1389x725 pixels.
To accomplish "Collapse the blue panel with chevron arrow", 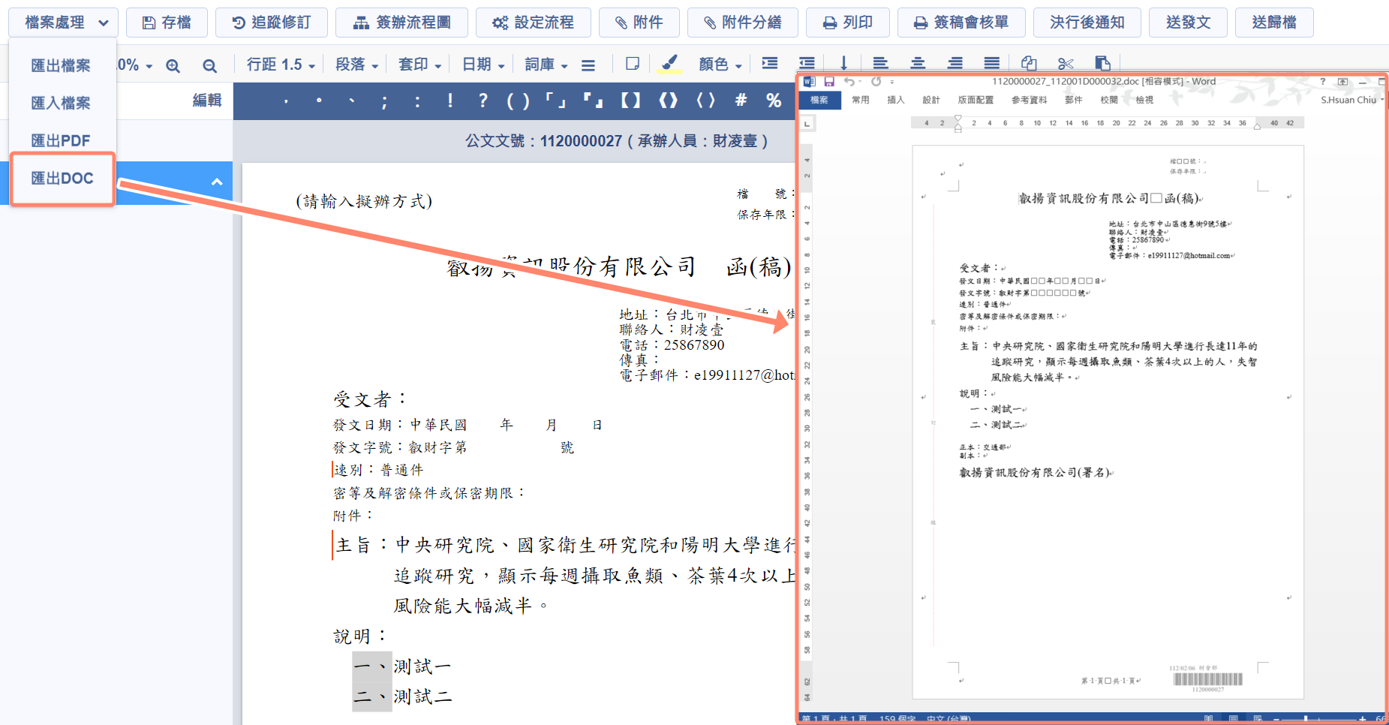I will (217, 182).
